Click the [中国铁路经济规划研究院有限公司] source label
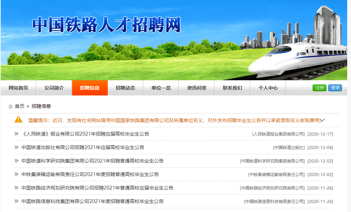The height and width of the screenshot is (212, 351). [272, 188]
